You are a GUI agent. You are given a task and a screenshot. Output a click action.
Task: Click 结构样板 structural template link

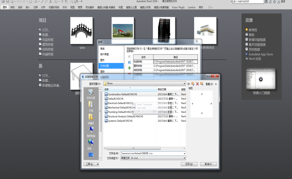[x=46, y=49]
